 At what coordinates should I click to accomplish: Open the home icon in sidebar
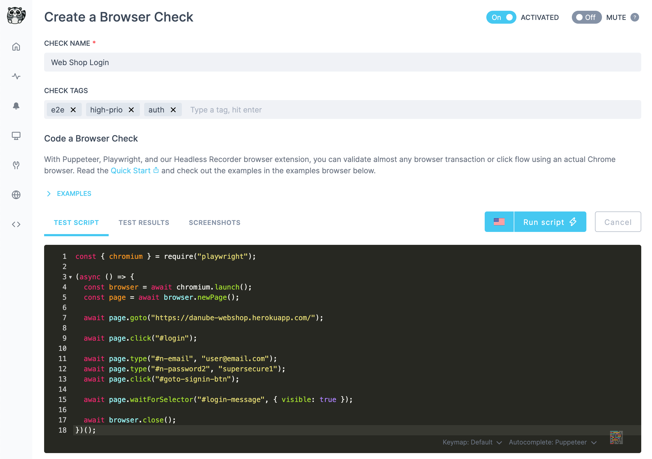pos(16,47)
